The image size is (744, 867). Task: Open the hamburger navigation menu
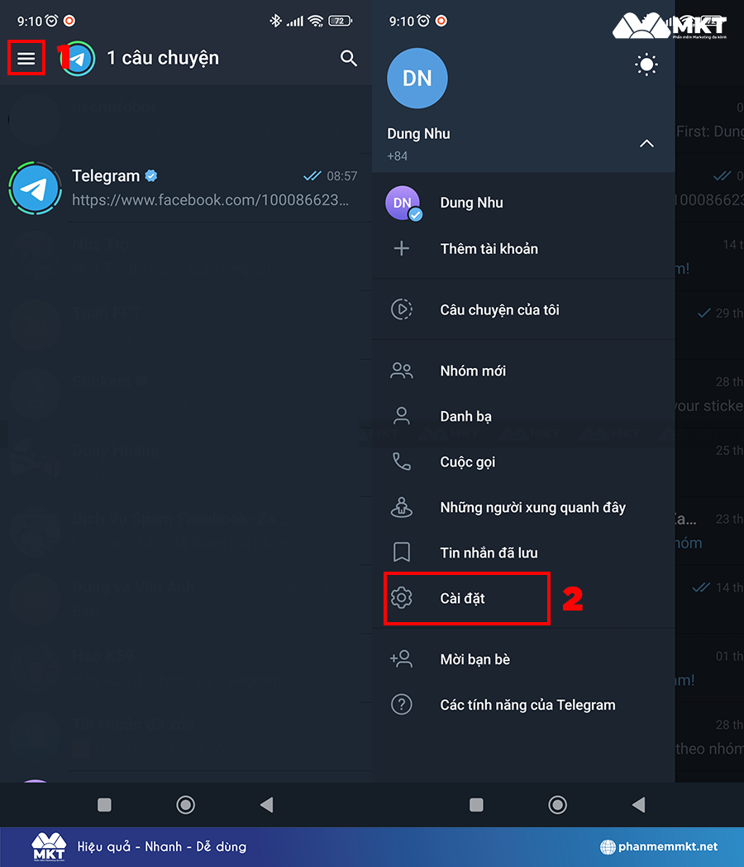(x=26, y=58)
